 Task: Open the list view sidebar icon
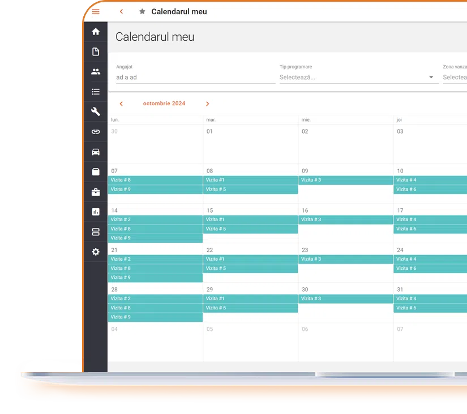pyautogui.click(x=96, y=92)
